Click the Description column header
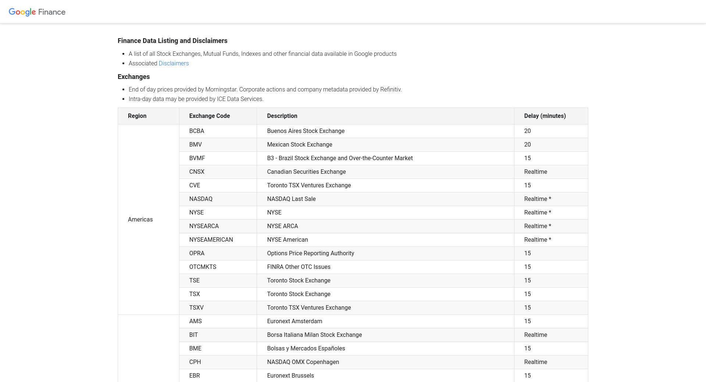The height and width of the screenshot is (382, 706). coord(282,116)
